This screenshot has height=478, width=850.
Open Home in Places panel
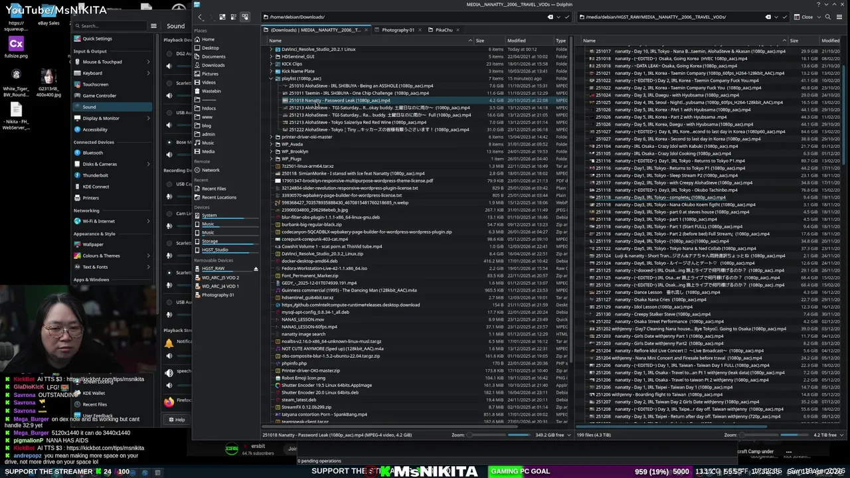208,39
